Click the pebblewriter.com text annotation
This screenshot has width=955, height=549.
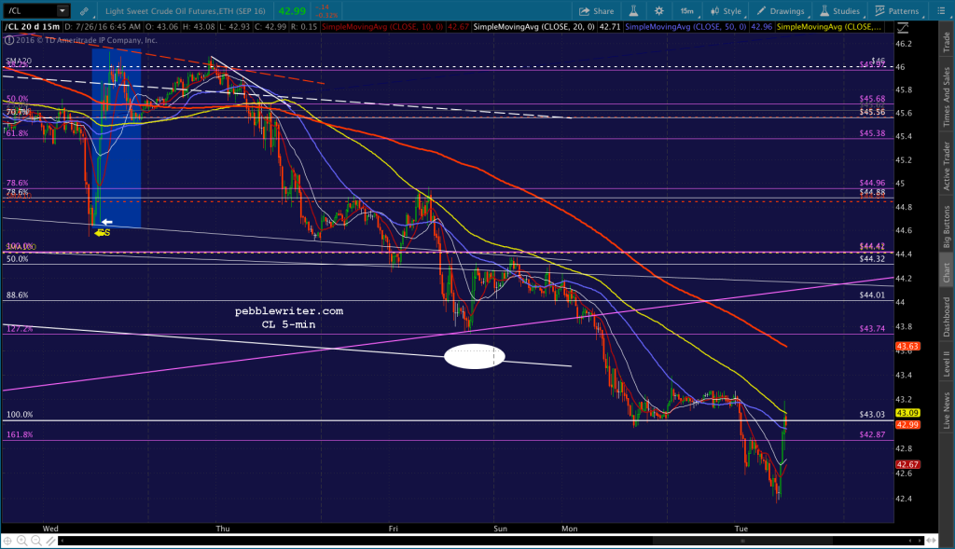click(289, 311)
